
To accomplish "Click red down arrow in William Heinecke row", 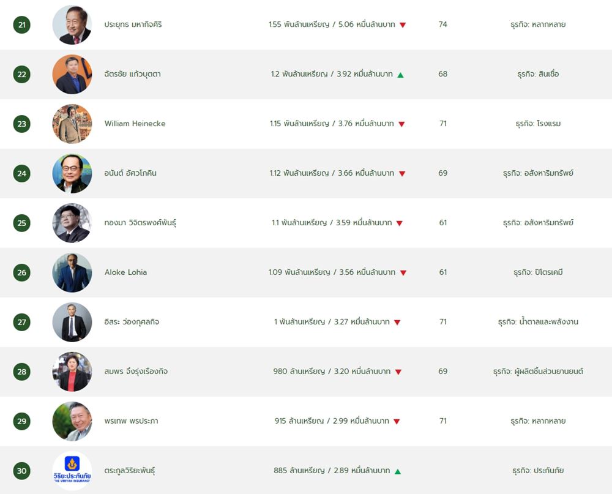I will [x=401, y=124].
